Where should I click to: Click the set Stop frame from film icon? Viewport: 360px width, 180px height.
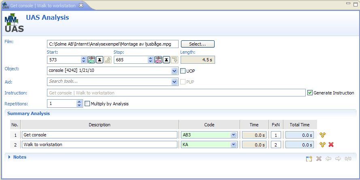point(158,60)
